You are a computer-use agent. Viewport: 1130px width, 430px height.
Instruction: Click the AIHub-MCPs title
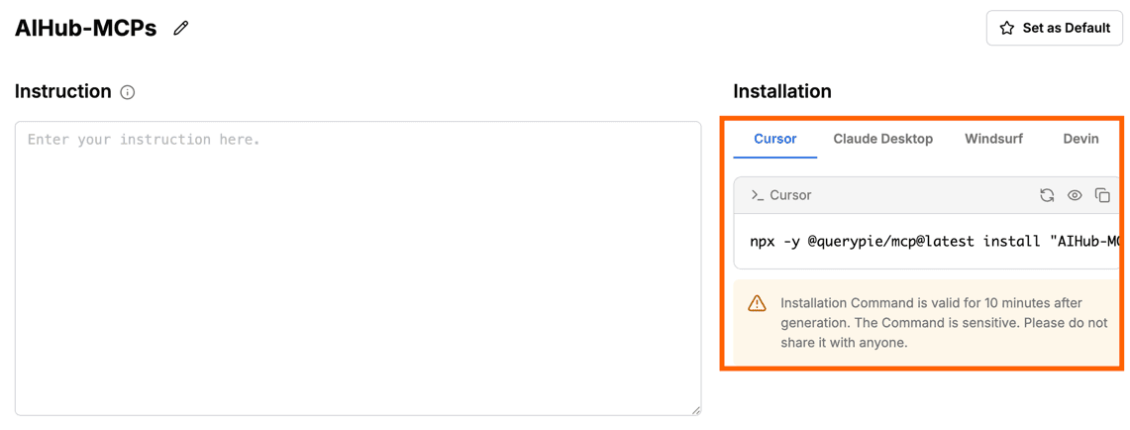[86, 29]
